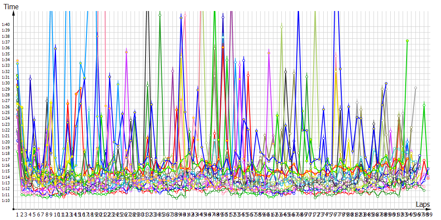Select the gray 1:29 data point at far right
Viewport: 441px width, 220px height.
(415, 88)
